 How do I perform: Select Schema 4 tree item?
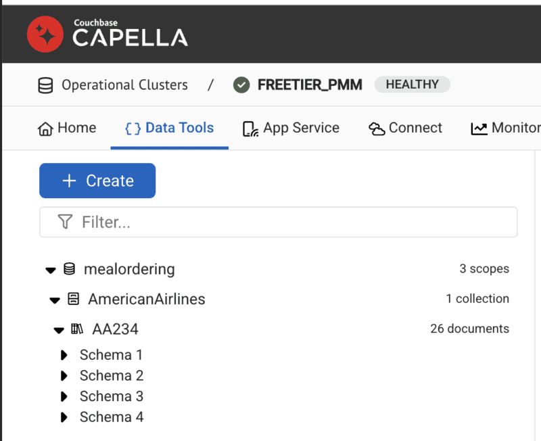point(112,417)
